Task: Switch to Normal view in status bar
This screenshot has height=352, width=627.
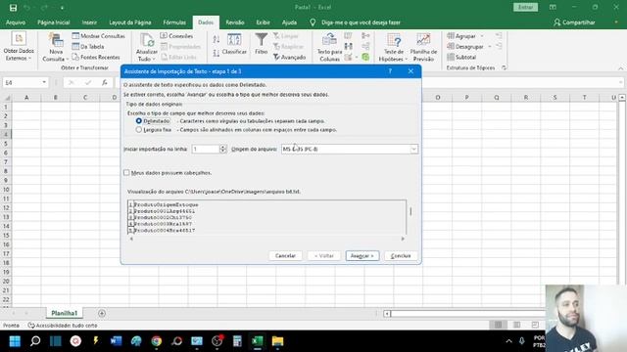Action: point(499,325)
